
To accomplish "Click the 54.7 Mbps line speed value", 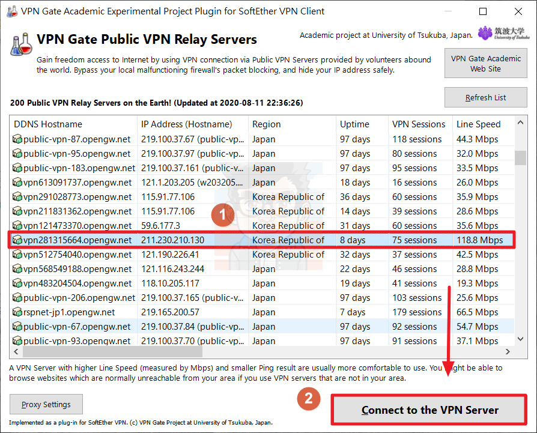I will [x=477, y=327].
